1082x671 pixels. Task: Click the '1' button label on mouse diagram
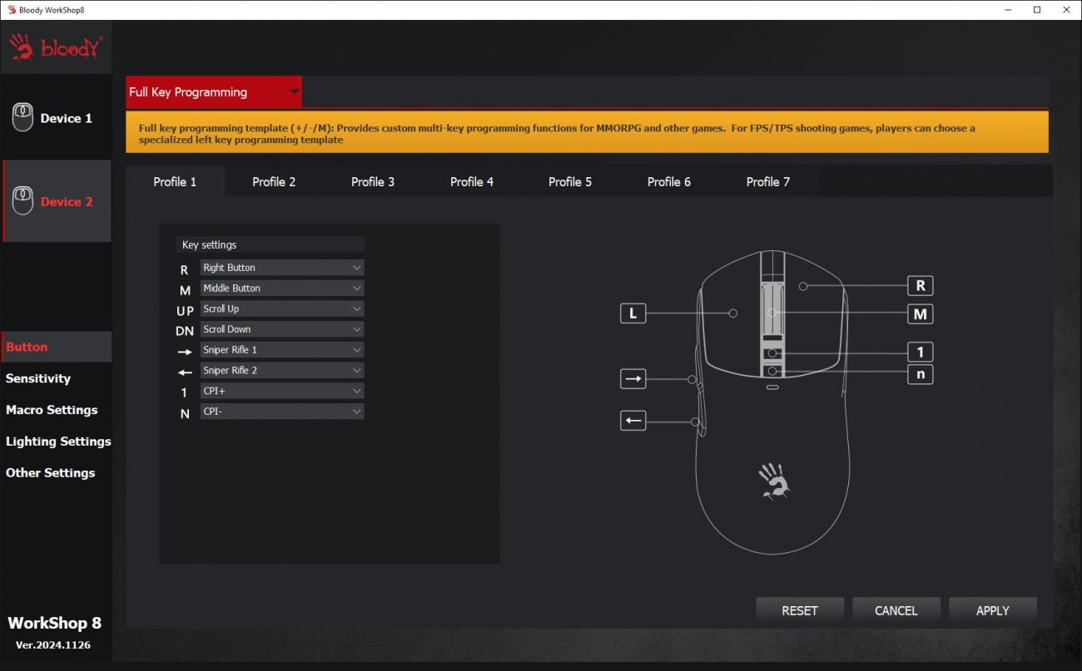[x=920, y=352]
